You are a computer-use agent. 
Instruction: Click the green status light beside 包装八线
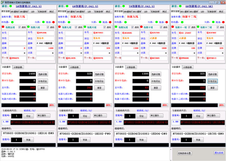click(x=85, y=27)
